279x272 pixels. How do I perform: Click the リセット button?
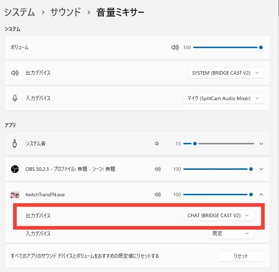241,256
